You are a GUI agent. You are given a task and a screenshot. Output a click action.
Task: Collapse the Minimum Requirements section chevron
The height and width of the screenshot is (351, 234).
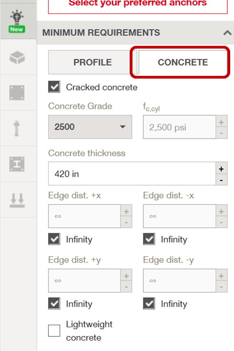pos(227,33)
